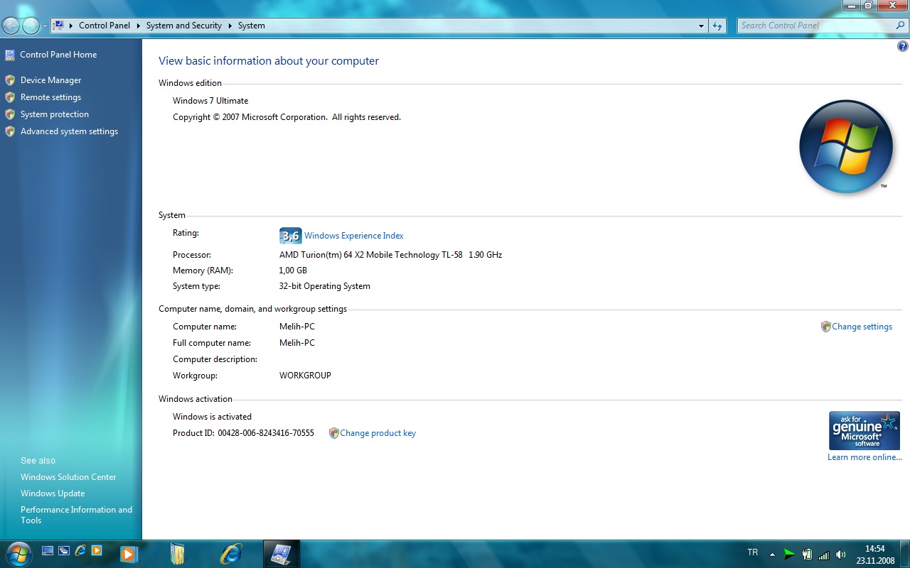The width and height of the screenshot is (910, 568).
Task: Open Help with the blue question icon
Action: click(x=903, y=46)
